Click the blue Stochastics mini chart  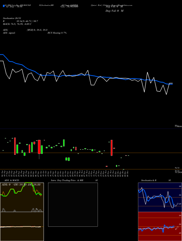click(160, 197)
